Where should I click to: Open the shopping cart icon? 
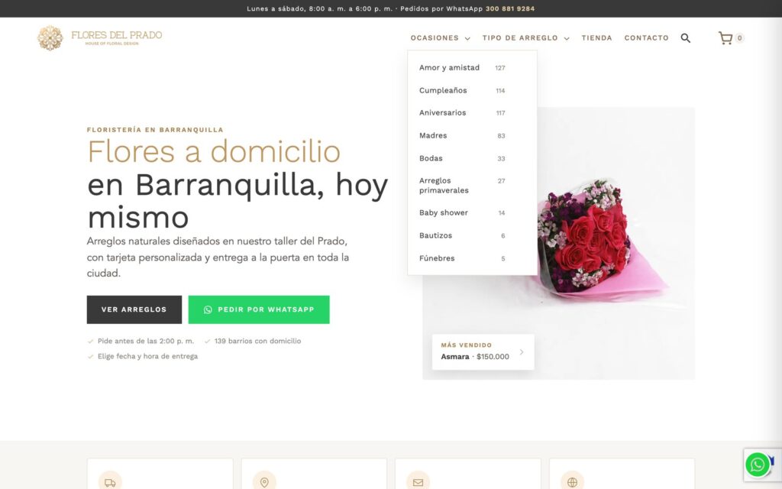(725, 38)
